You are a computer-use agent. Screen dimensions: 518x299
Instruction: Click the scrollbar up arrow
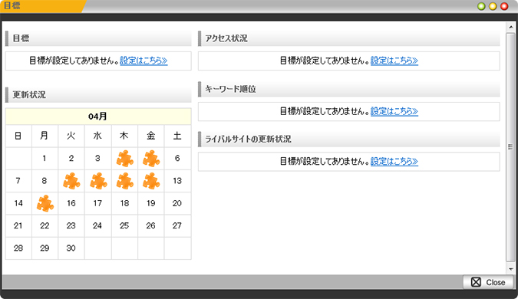tap(511, 27)
